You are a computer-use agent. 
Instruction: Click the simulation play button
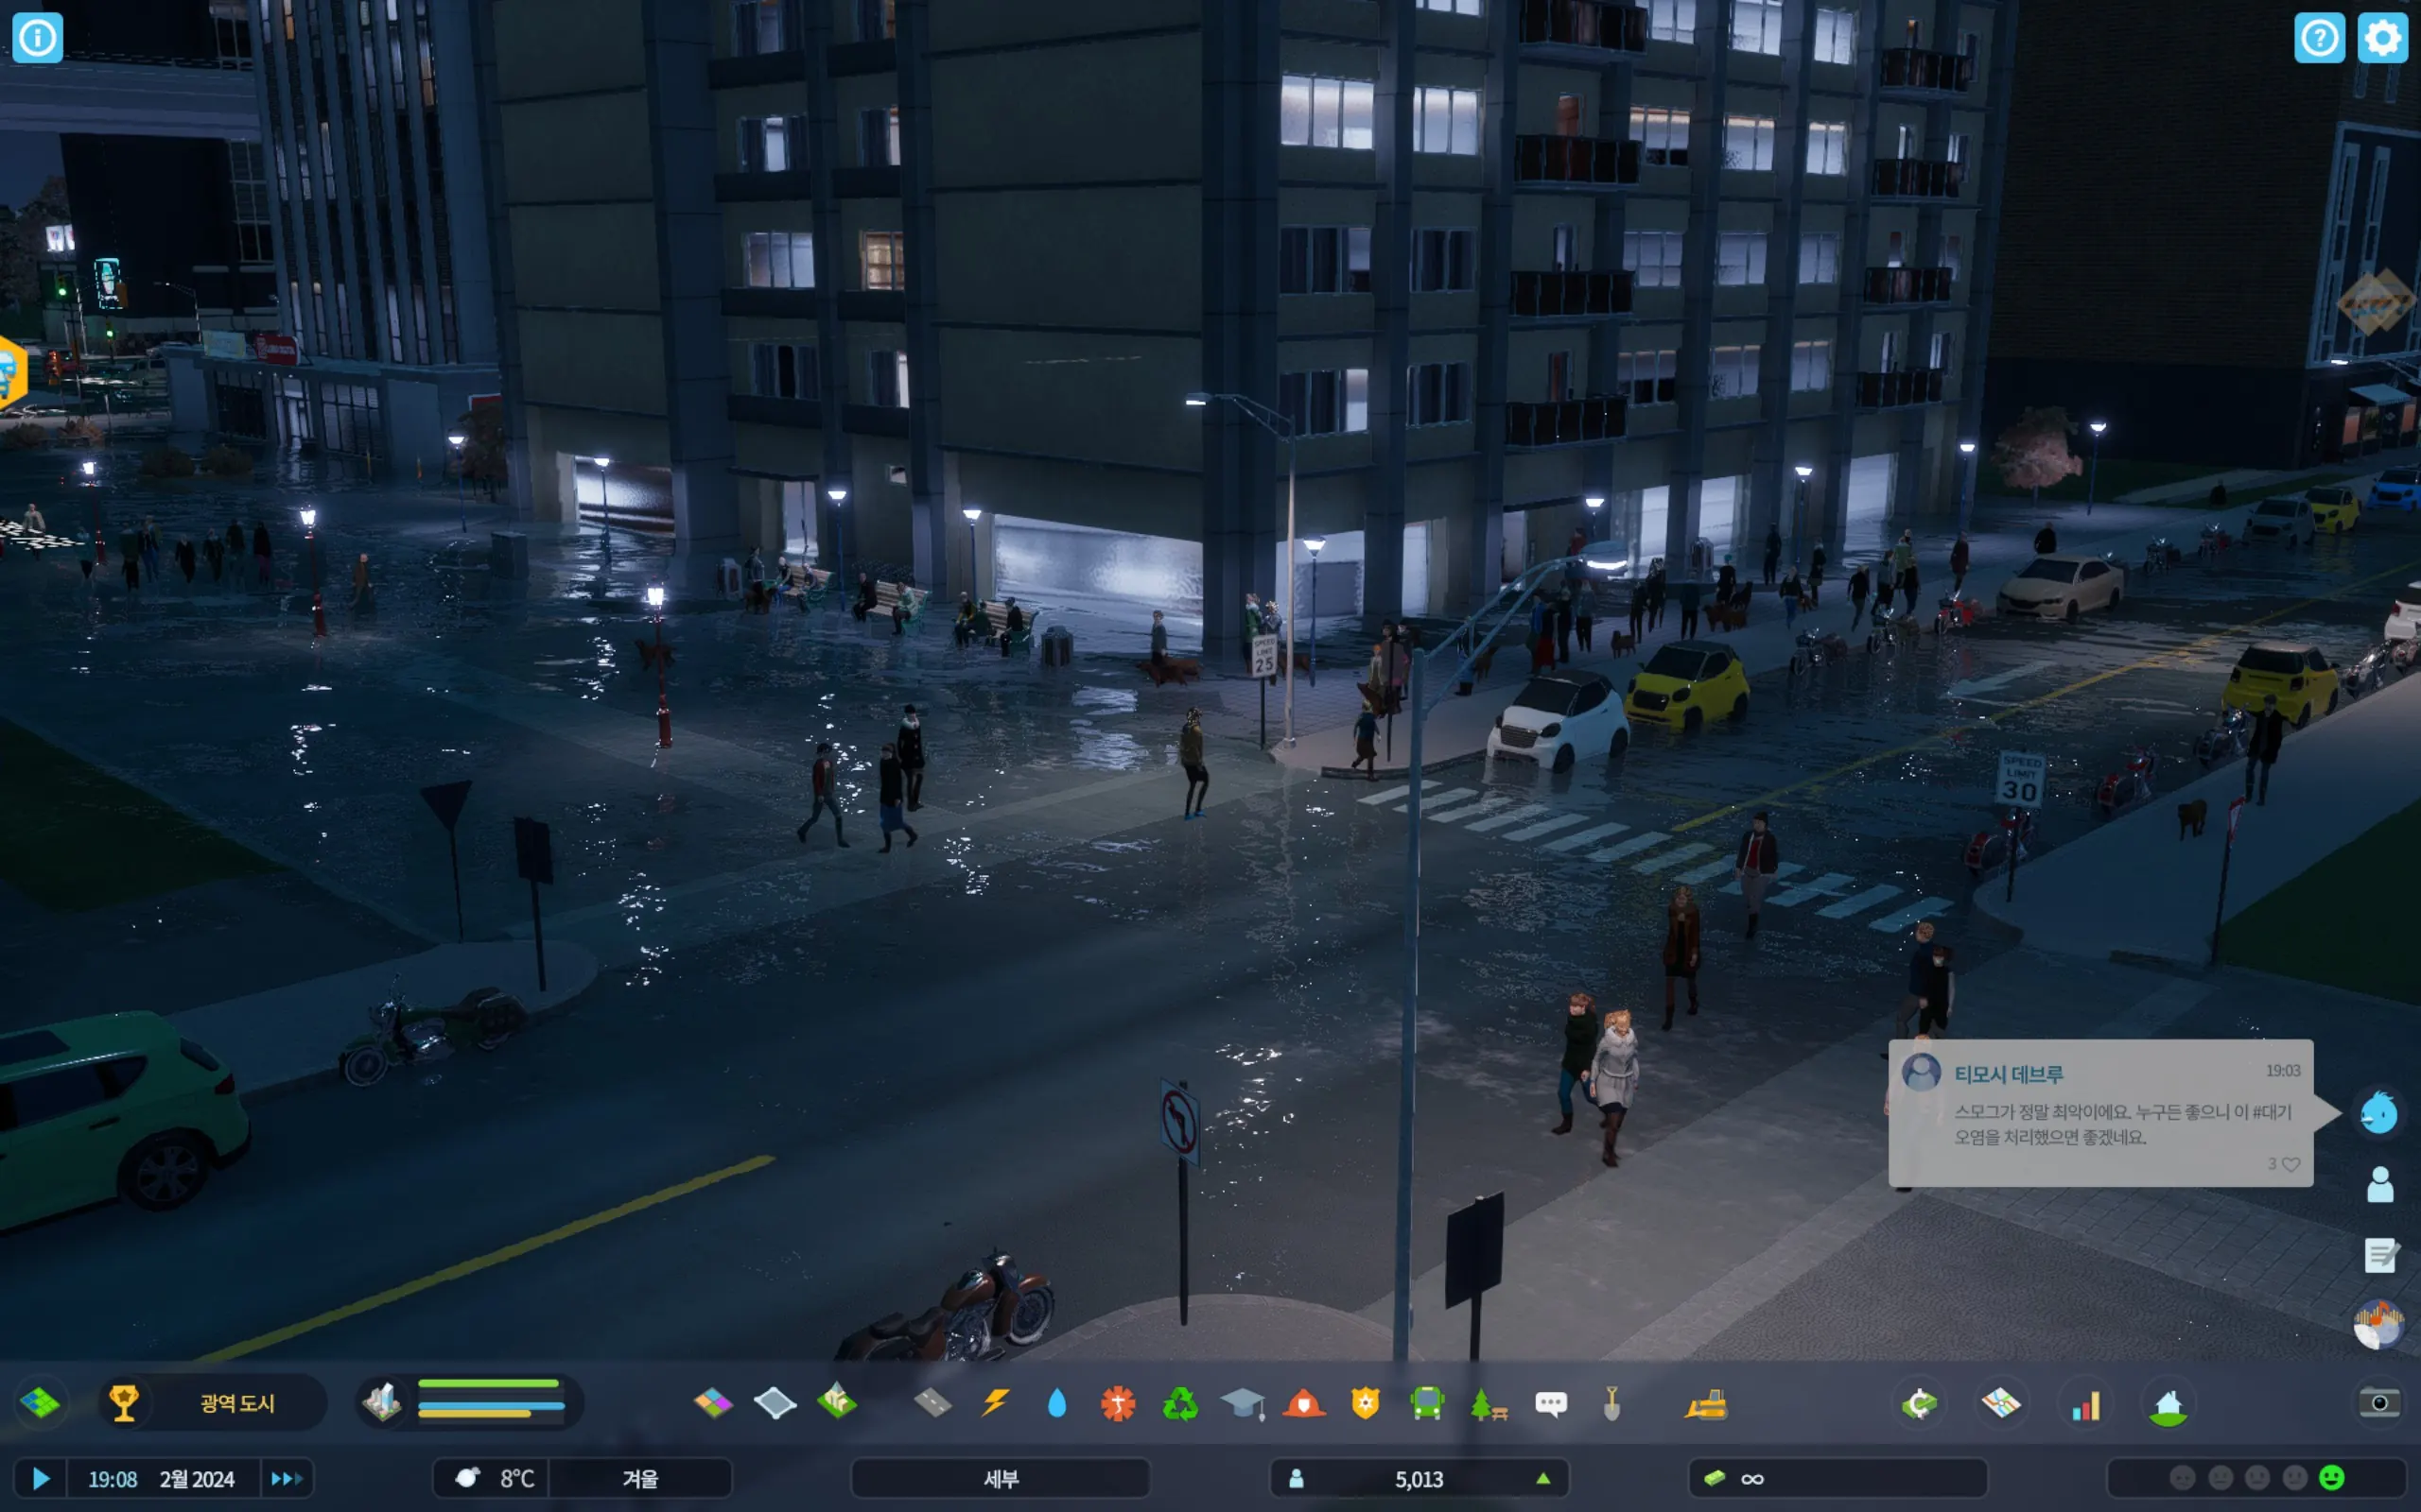(41, 1478)
